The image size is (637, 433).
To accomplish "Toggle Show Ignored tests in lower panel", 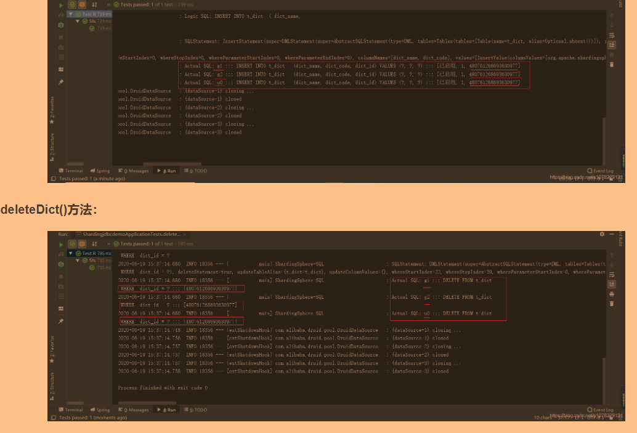I will 82,244.
